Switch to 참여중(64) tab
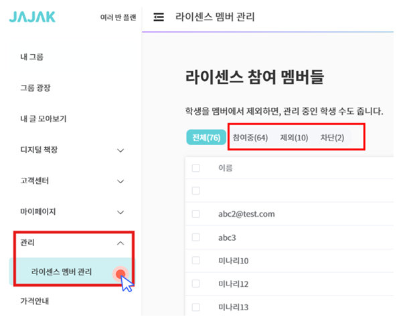The width and height of the screenshot is (403, 321). click(x=250, y=138)
